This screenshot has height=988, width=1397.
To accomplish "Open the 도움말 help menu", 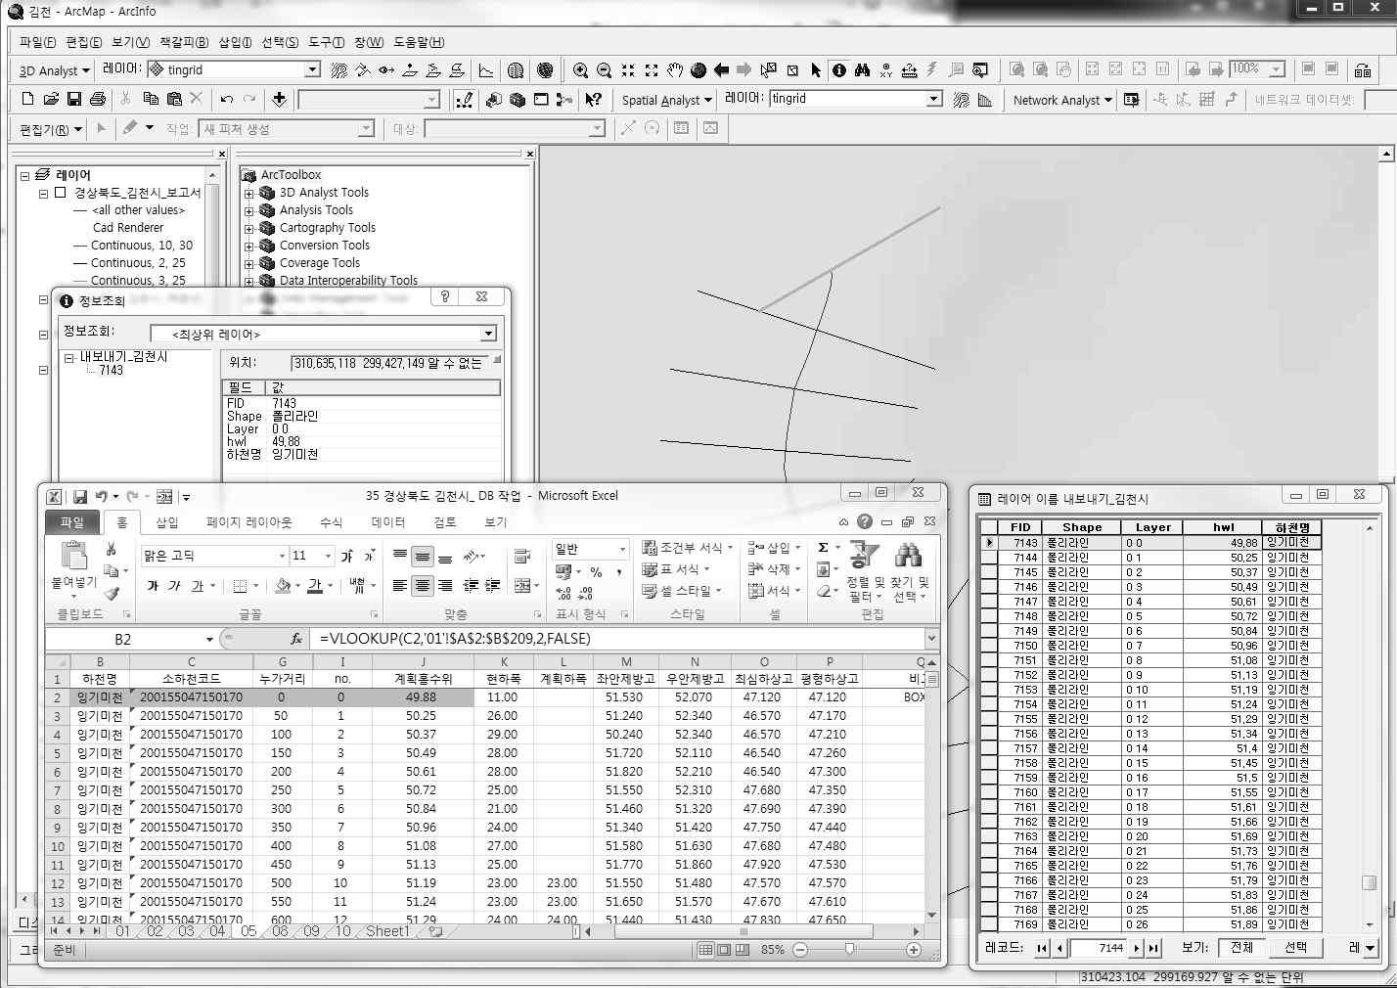I will click(419, 42).
